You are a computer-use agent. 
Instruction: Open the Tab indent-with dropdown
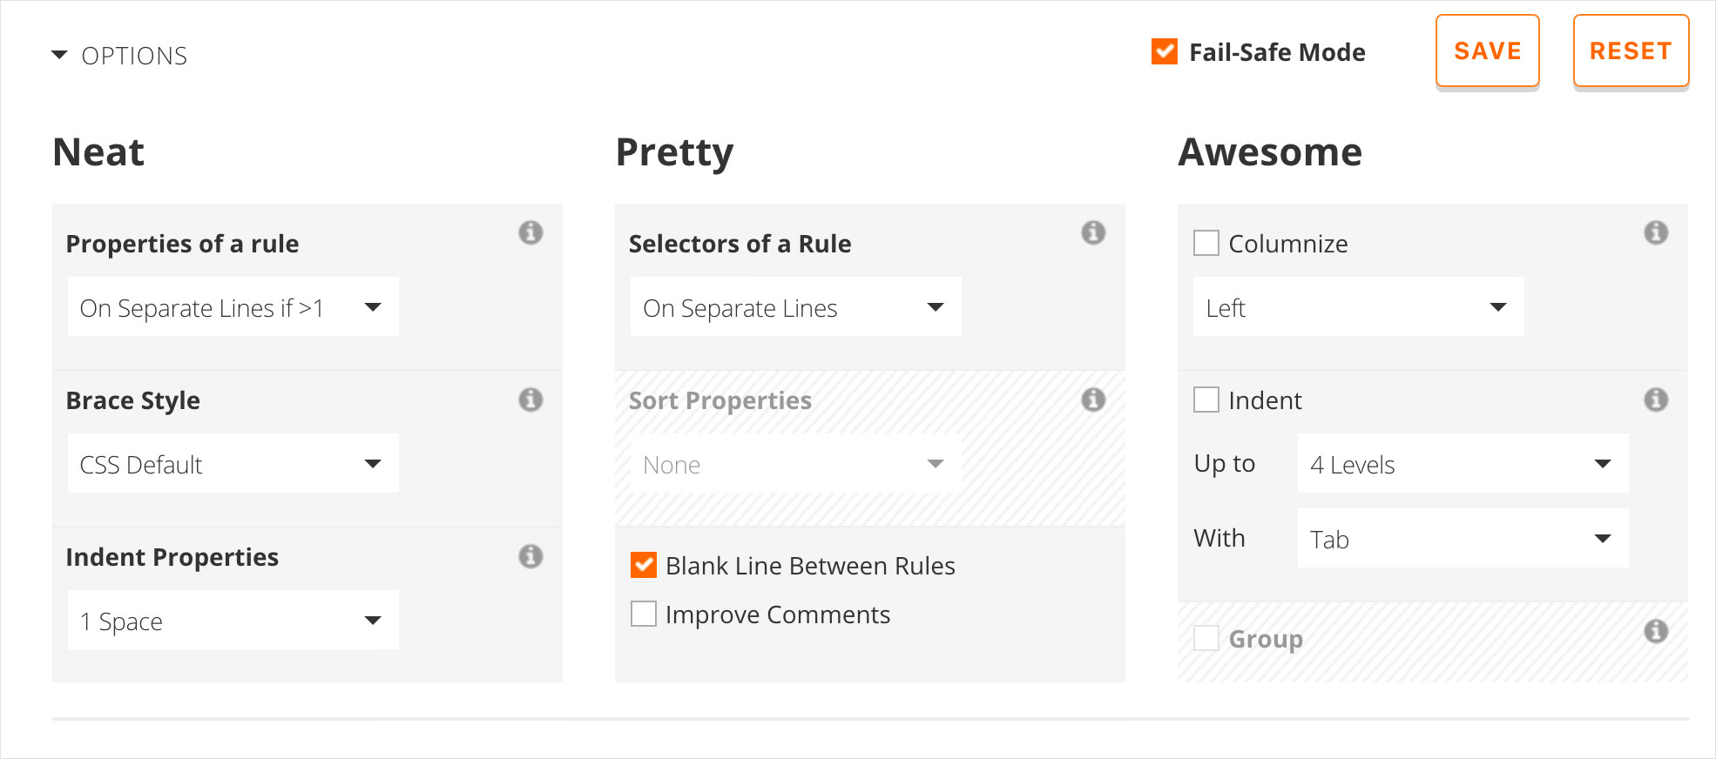point(1463,538)
